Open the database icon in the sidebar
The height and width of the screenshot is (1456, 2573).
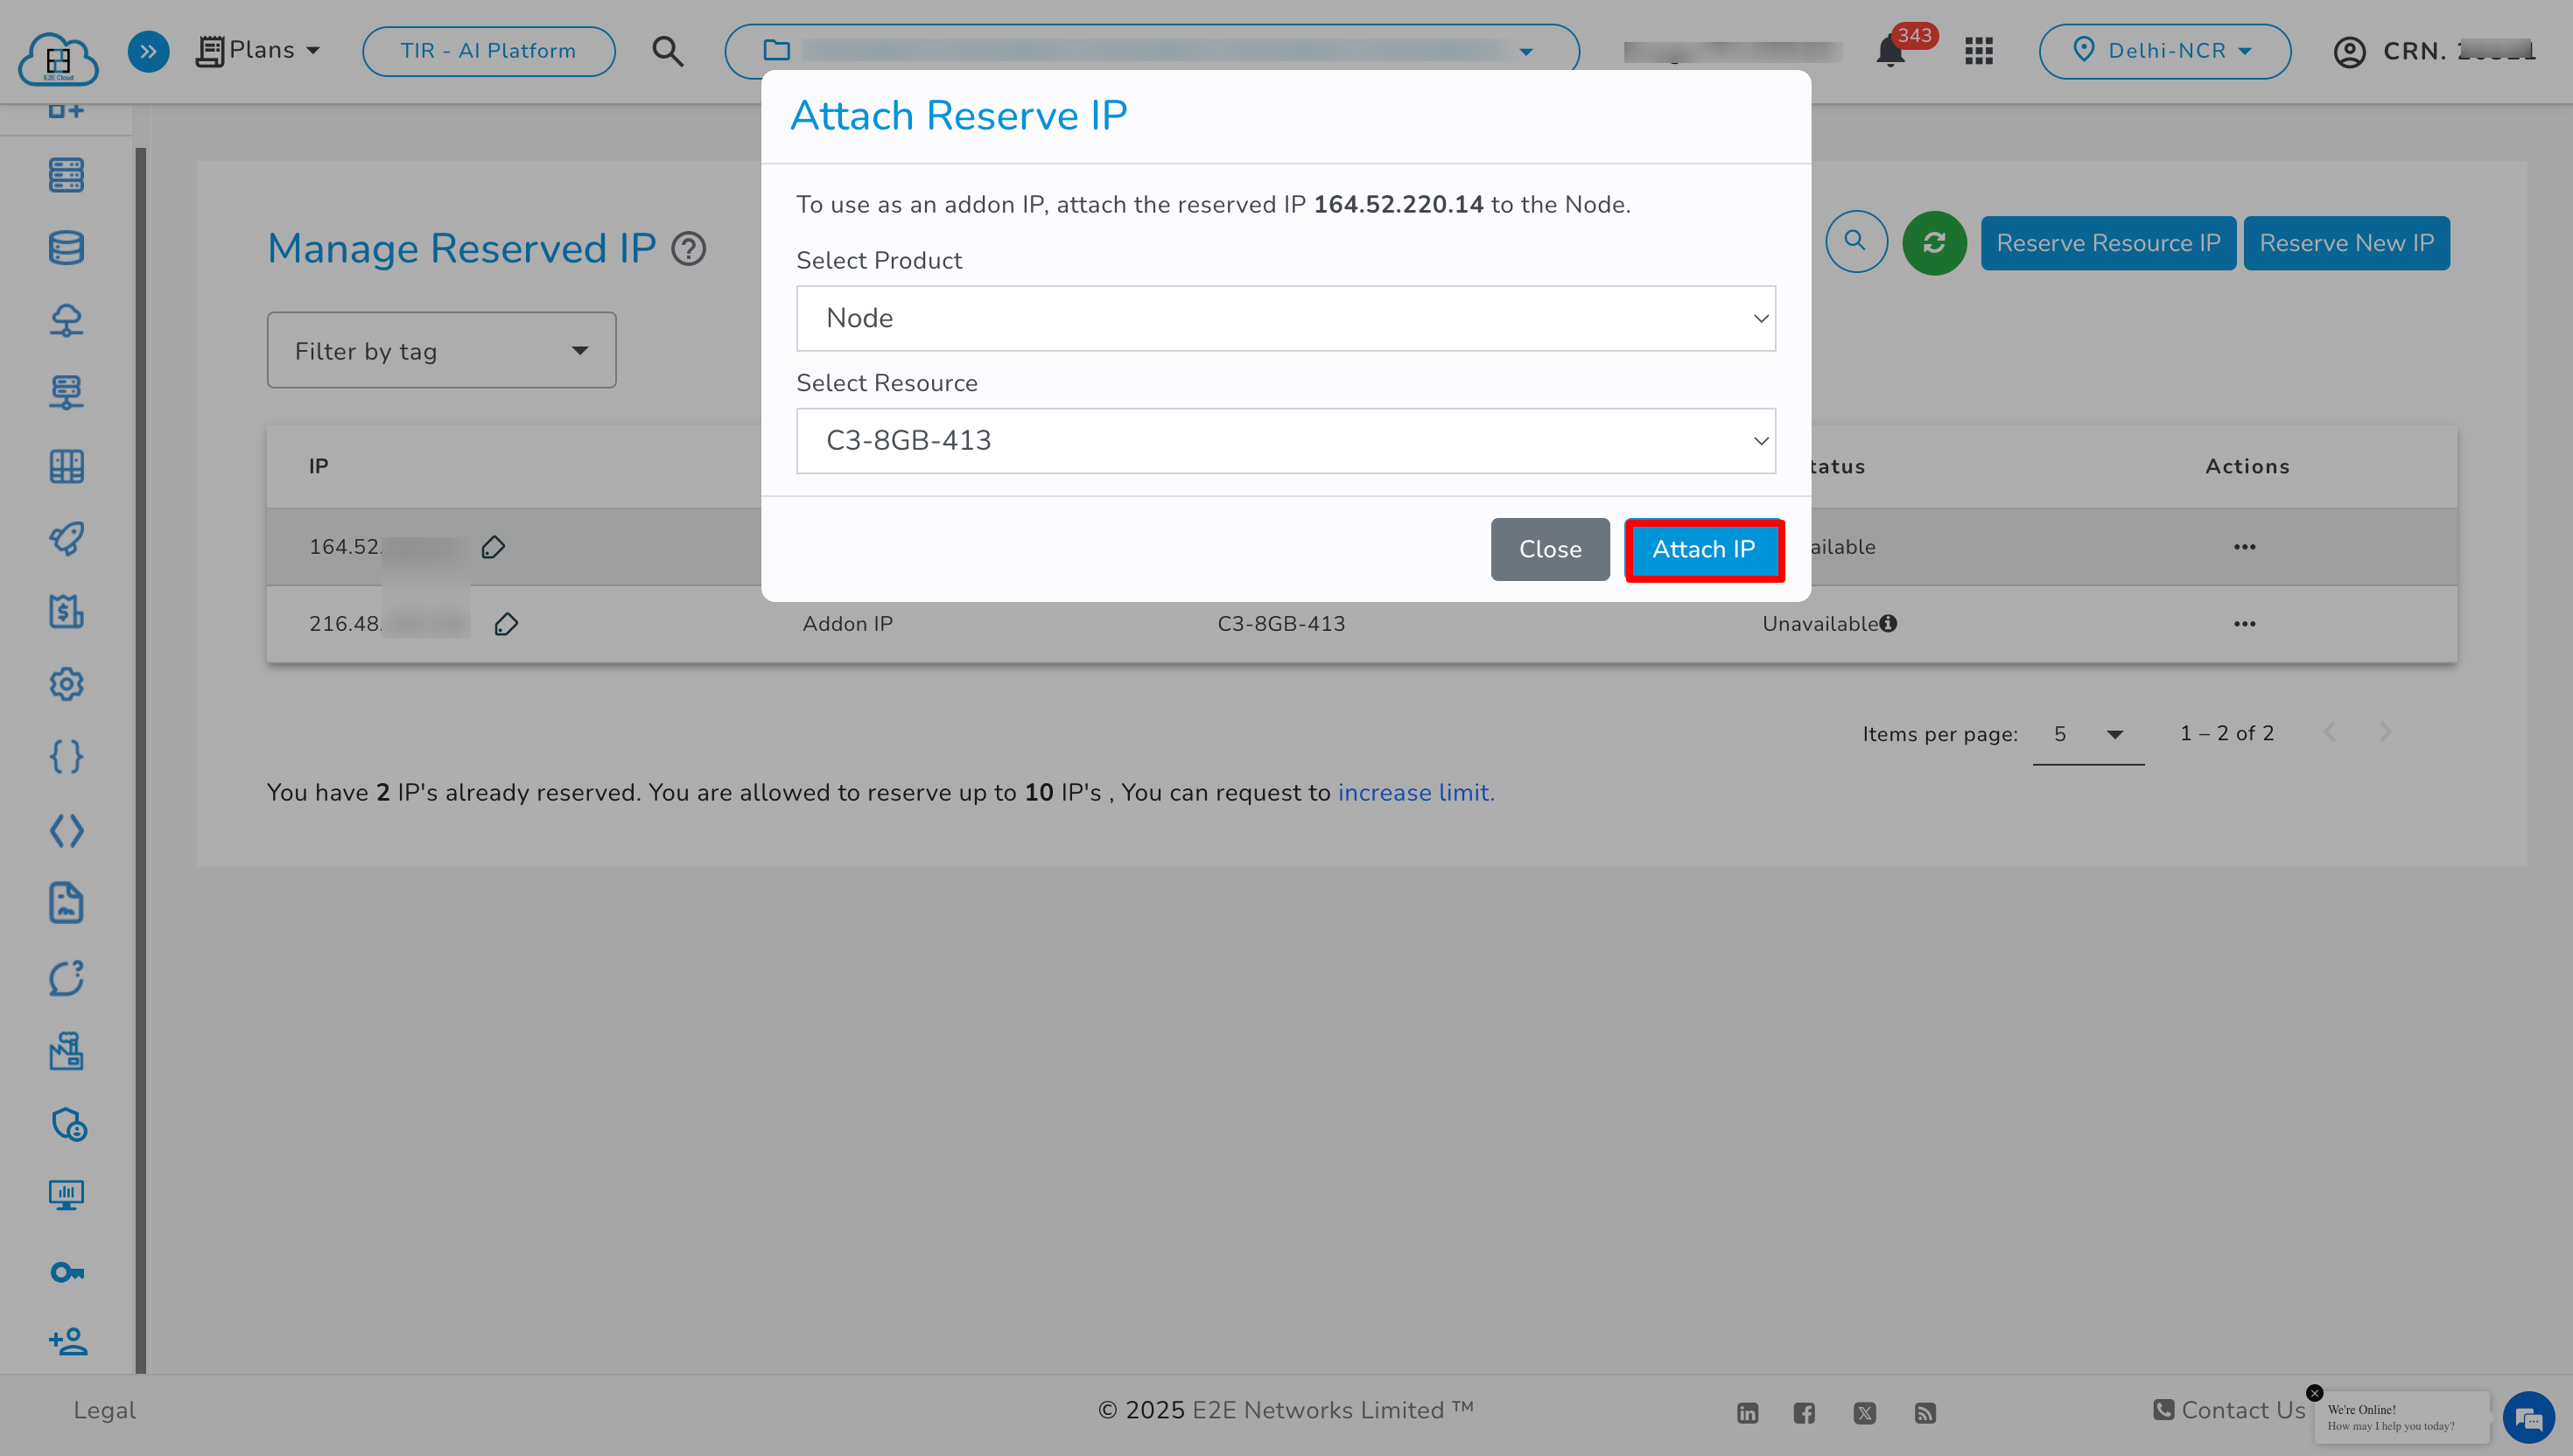click(66, 247)
